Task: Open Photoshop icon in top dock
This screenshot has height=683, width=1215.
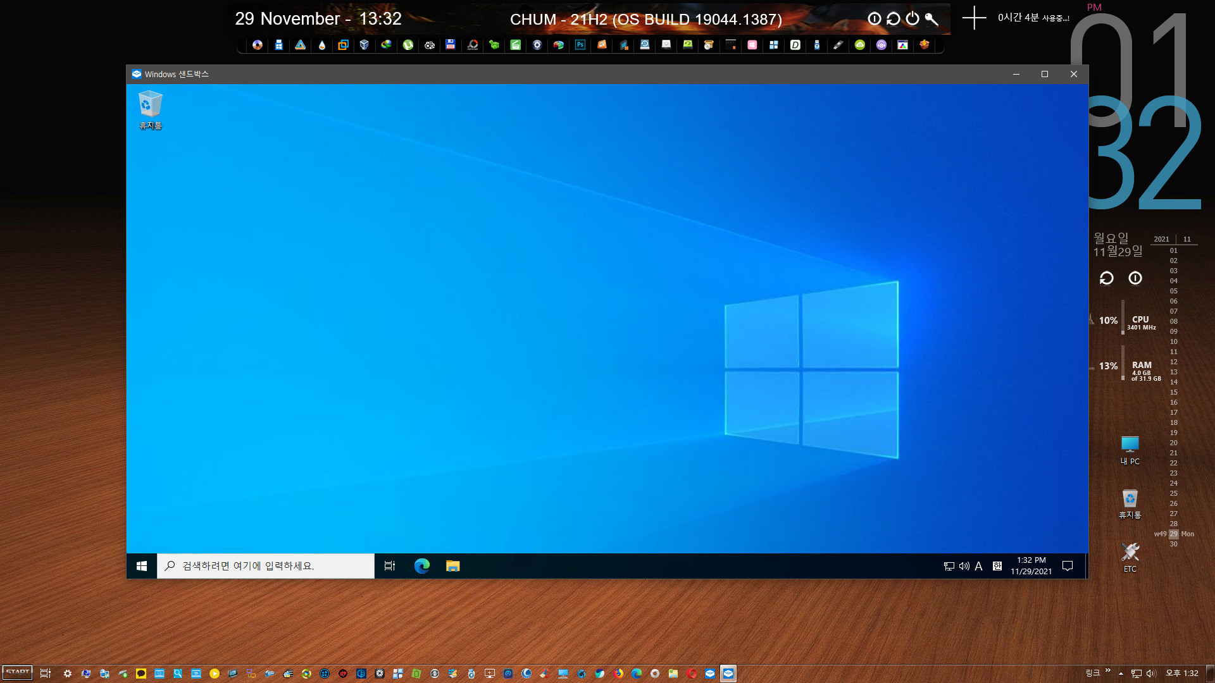Action: click(580, 45)
